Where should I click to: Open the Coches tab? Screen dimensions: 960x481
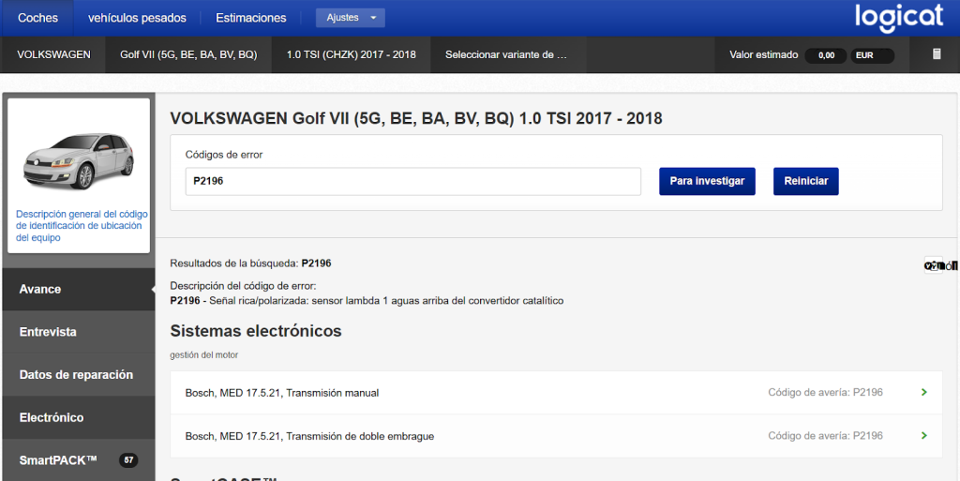(37, 18)
